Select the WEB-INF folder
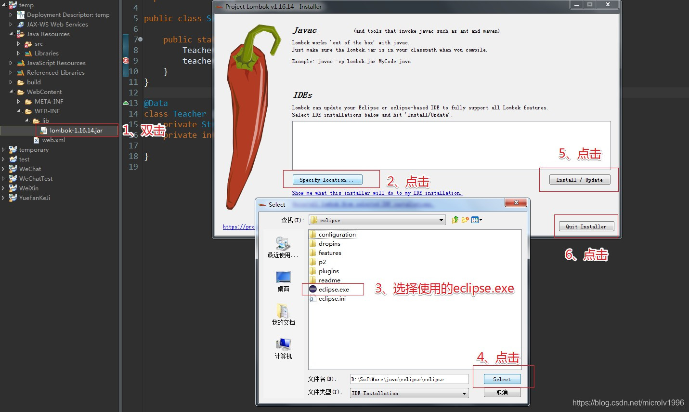 [43, 111]
